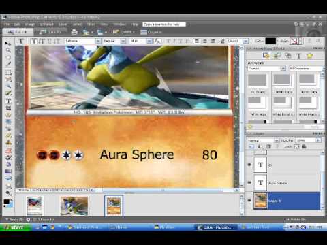The width and height of the screenshot is (327, 245).
Task: Hide the '80' text layer
Action: point(249,165)
